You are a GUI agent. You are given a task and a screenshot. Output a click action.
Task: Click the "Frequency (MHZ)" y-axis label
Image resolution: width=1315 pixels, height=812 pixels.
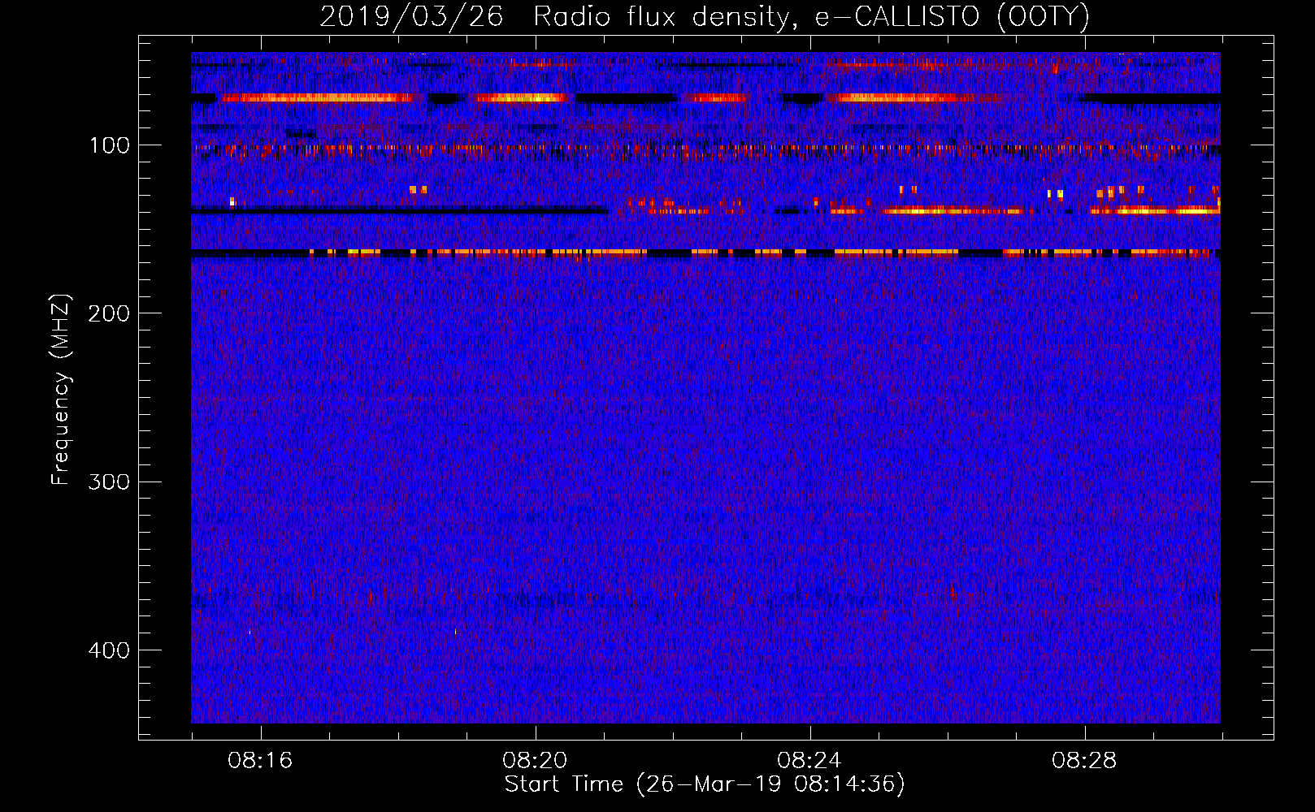(61, 390)
